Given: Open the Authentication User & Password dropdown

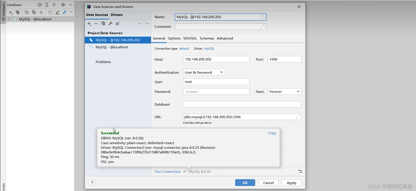Looking at the screenshot, I should click(x=204, y=73).
